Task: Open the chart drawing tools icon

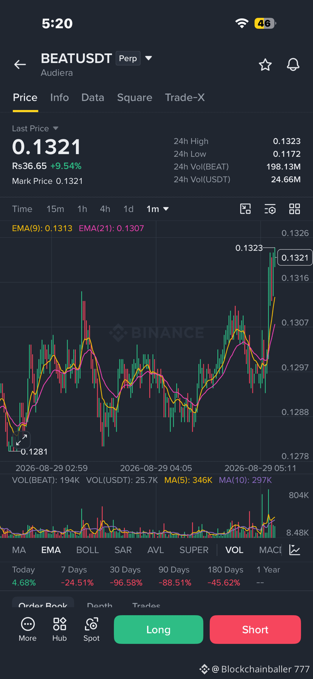Action: (x=245, y=209)
